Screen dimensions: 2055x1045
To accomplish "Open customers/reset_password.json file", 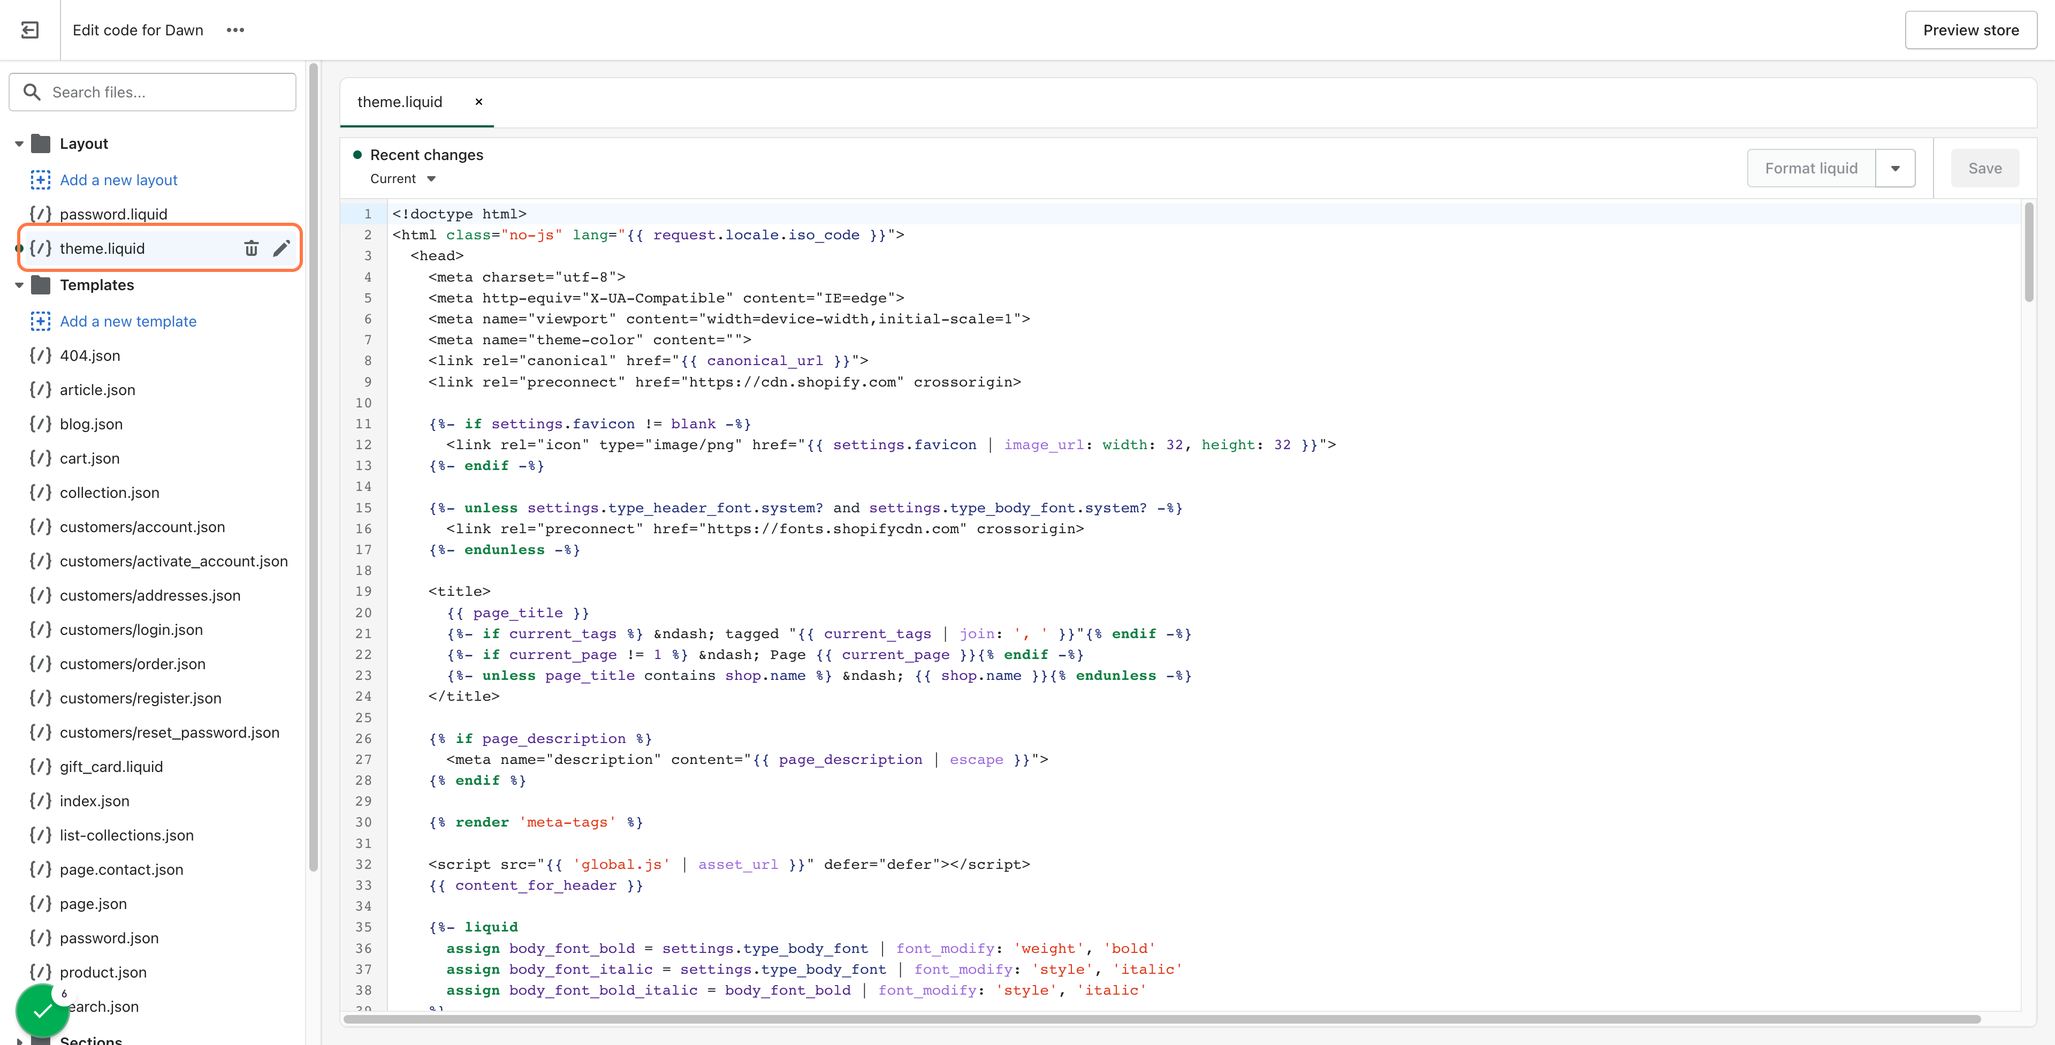I will click(x=169, y=732).
